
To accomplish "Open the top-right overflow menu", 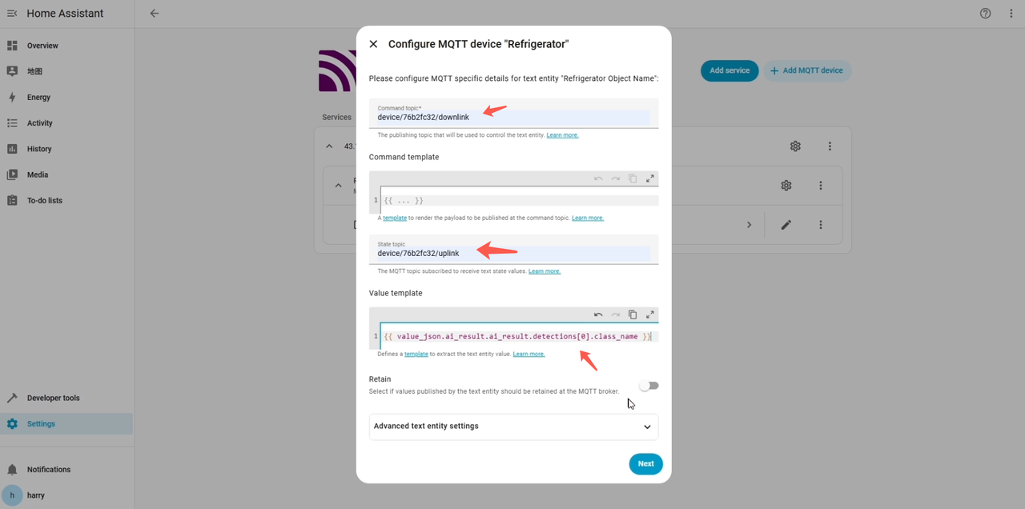I will (1011, 14).
